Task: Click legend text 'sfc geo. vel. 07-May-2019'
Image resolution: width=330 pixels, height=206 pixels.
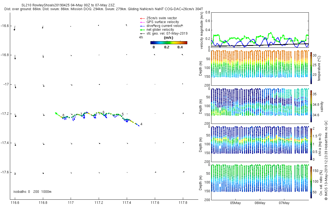Action: click(167, 34)
